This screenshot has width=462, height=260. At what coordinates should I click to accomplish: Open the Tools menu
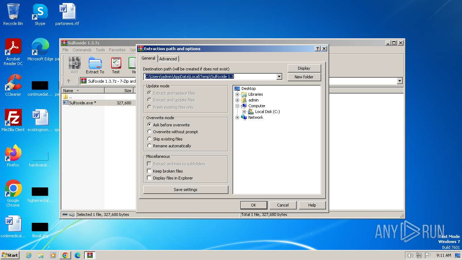[100, 50]
